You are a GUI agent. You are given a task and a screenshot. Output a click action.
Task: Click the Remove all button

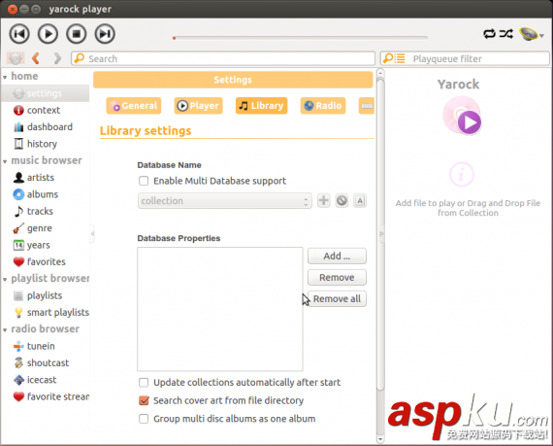click(x=337, y=298)
